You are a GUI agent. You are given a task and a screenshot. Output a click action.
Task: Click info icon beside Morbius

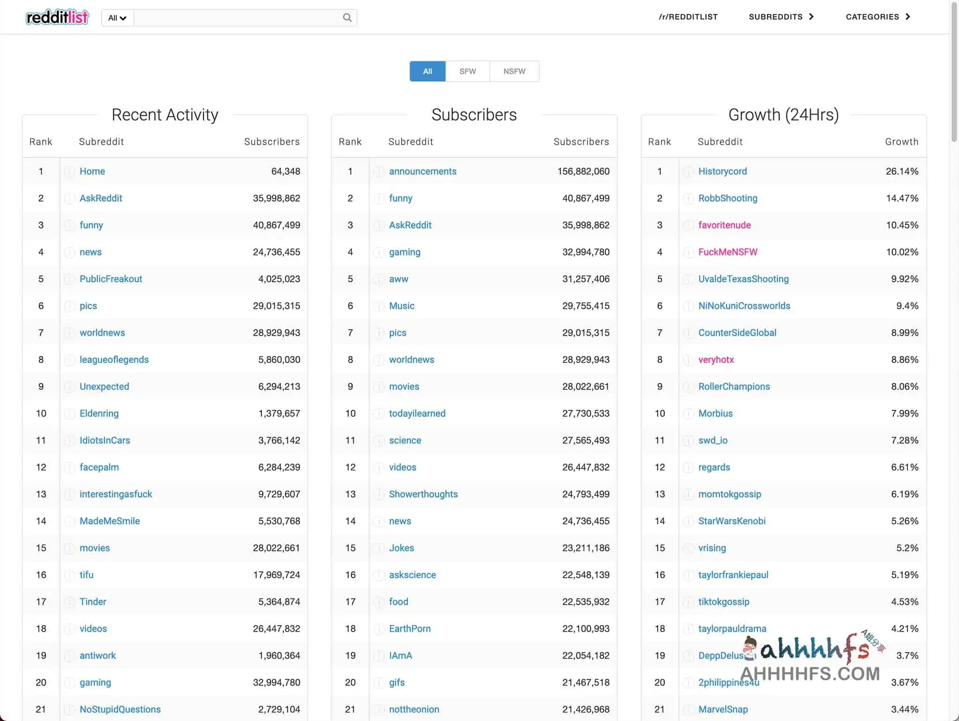(x=688, y=414)
